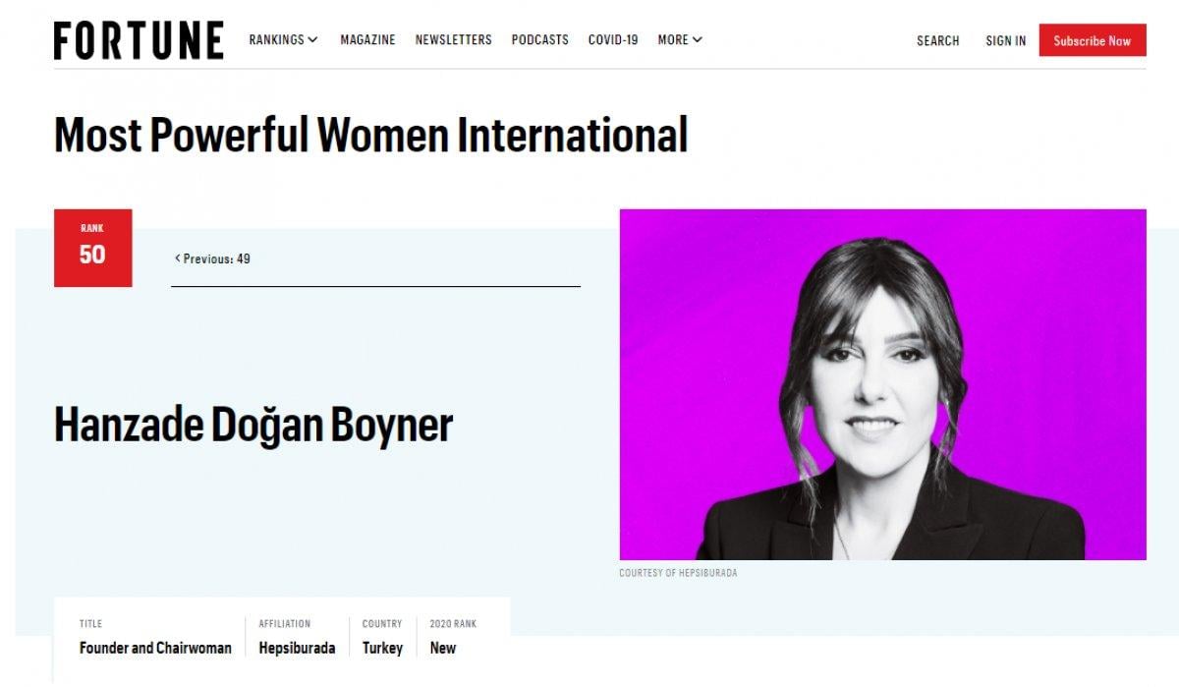Select the Founder and Chairwoman title text
This screenshot has width=1179, height=687.
click(x=155, y=648)
